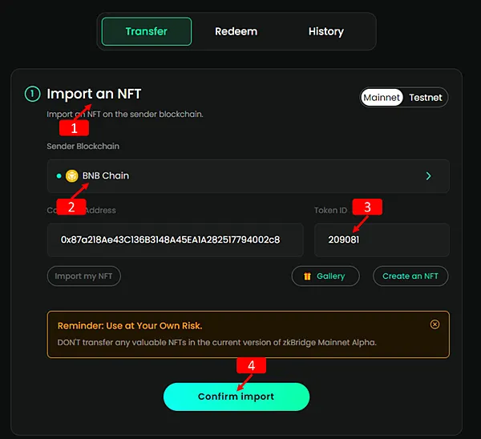Viewport: 481px width, 439px height.
Task: Click the Import my NFT button
Action: coord(84,276)
